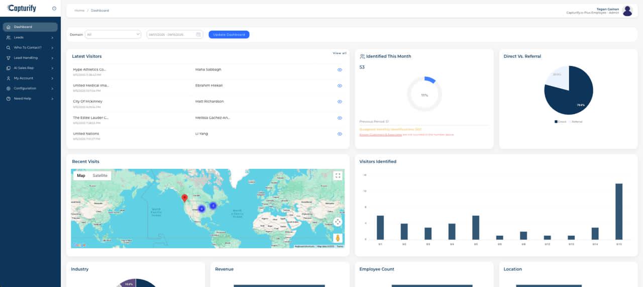This screenshot has height=287, width=643.
Task: Switch map to Map view
Action: pyautogui.click(x=81, y=175)
